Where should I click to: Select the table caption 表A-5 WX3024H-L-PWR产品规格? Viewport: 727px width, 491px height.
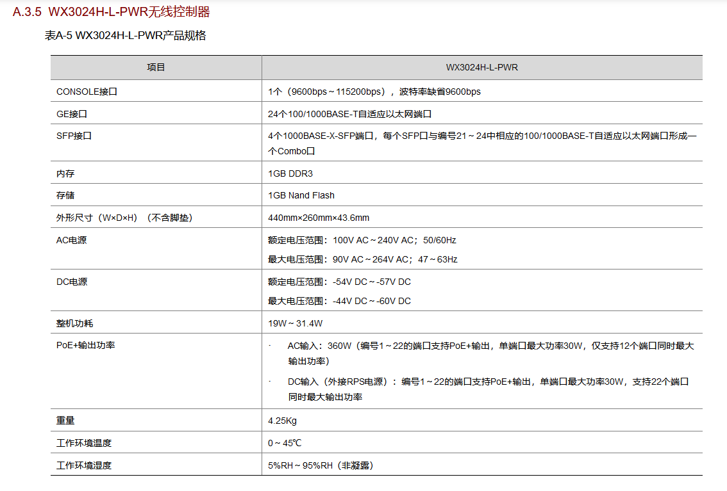click(x=125, y=36)
